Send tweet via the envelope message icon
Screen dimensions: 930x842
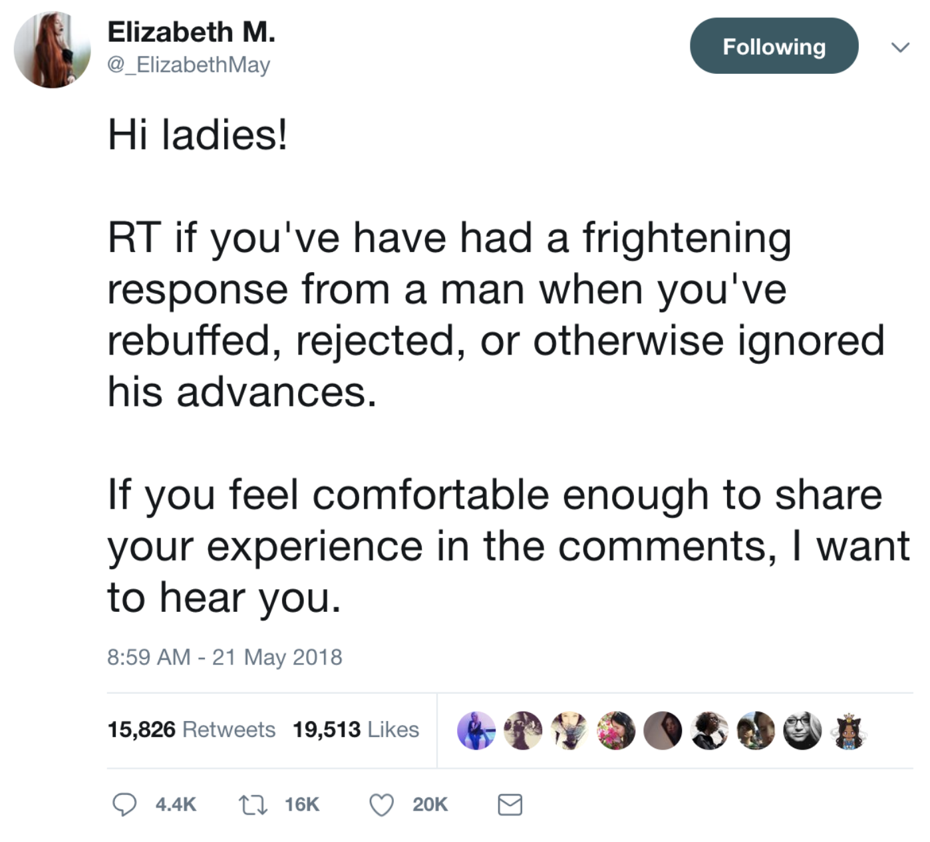tap(510, 805)
